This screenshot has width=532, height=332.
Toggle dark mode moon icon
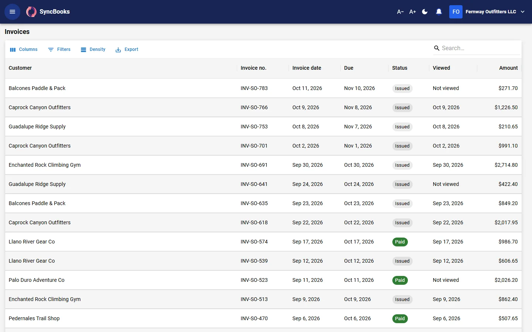point(425,12)
